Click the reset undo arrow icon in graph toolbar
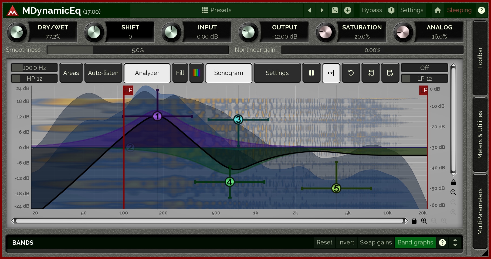 click(351, 73)
